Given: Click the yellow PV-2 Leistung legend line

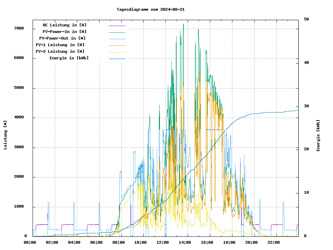Looking at the screenshot, I should point(117,52).
